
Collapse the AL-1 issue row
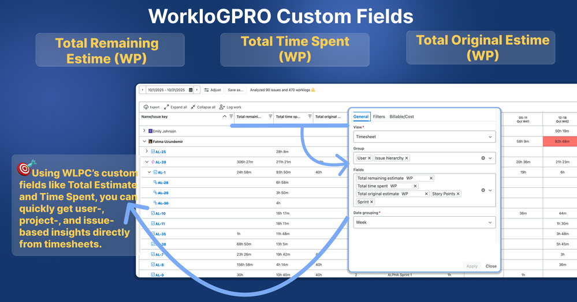pos(150,172)
